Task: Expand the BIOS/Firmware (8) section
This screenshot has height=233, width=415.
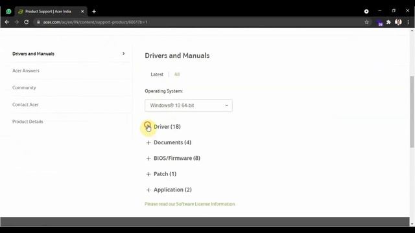Action: (173, 158)
